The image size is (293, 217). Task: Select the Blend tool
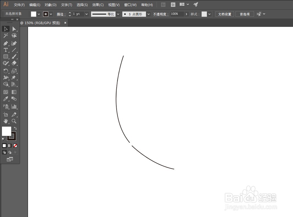(x=14, y=99)
